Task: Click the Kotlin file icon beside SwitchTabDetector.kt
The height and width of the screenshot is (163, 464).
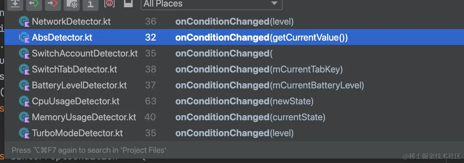Action: tap(24, 69)
